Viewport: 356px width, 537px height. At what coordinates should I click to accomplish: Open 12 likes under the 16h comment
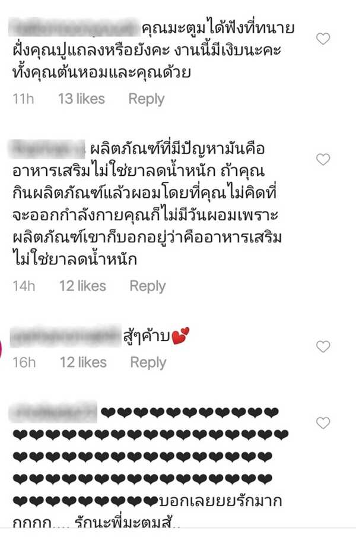[x=83, y=362]
